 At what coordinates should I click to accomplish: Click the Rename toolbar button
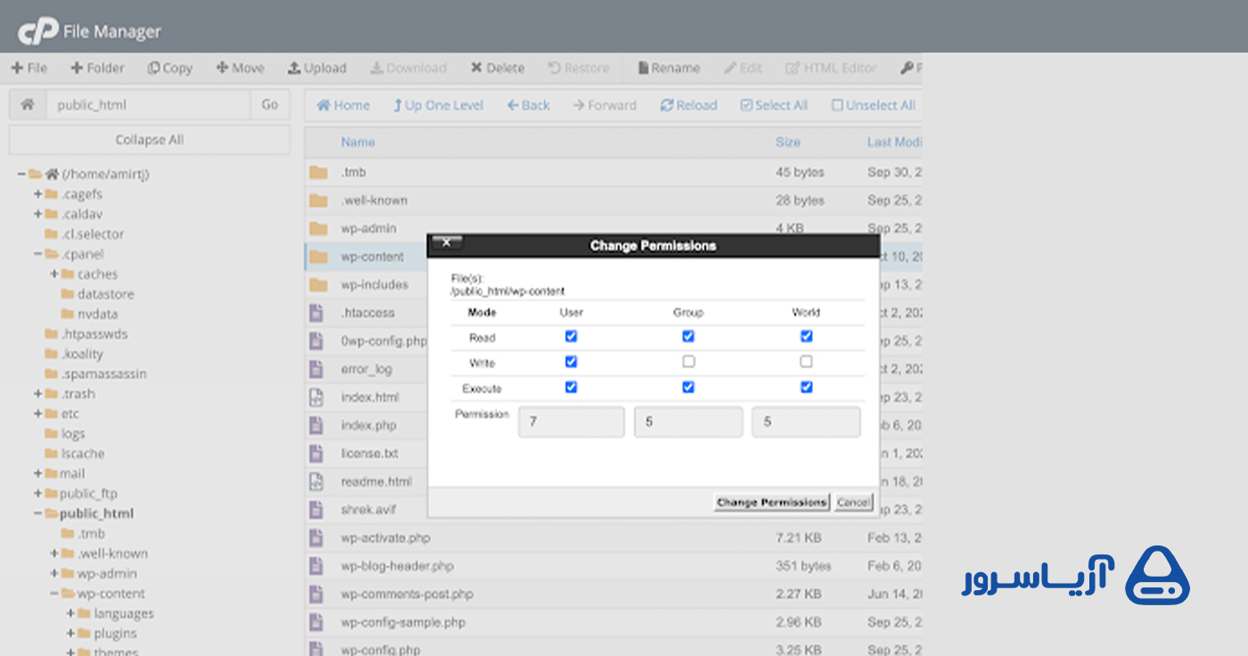point(669,68)
